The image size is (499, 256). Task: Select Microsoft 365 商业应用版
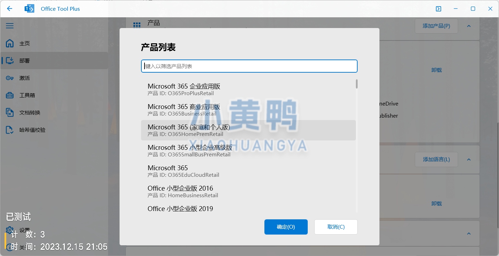248,110
